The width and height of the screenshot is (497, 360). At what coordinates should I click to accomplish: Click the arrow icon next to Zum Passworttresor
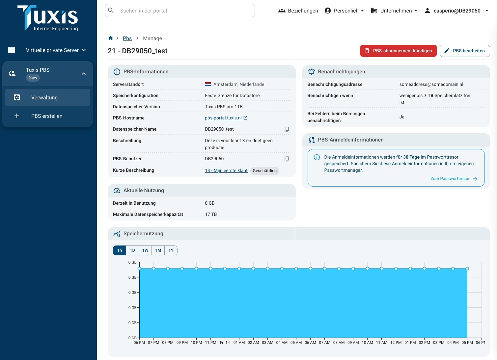[x=475, y=179]
